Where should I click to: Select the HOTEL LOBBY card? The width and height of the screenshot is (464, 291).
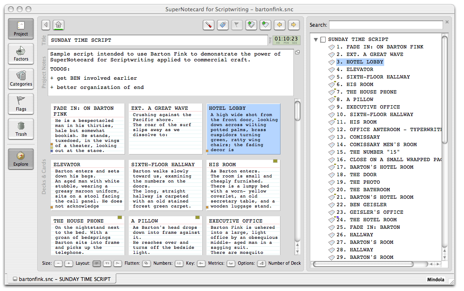243,129
